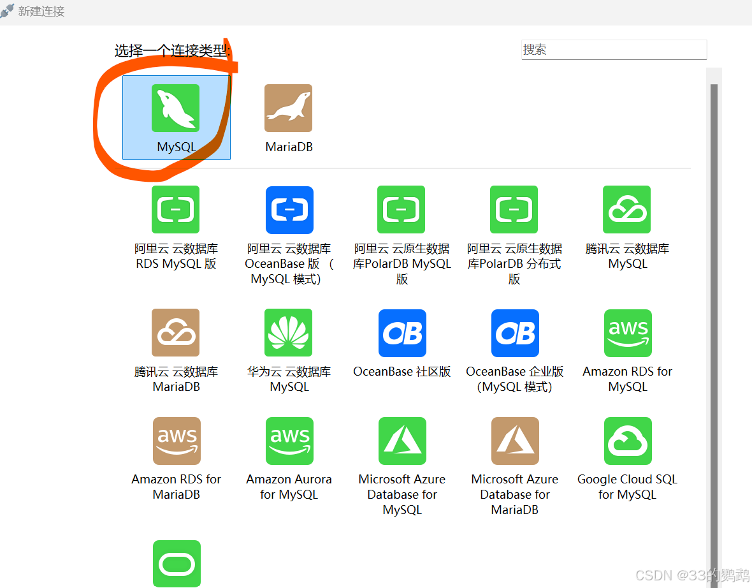752x588 pixels.
Task: Click the plug icon in the title bar
Action: 7,11
